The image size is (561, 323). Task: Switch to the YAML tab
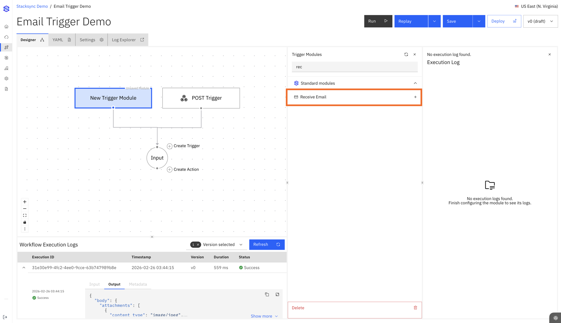(62, 40)
